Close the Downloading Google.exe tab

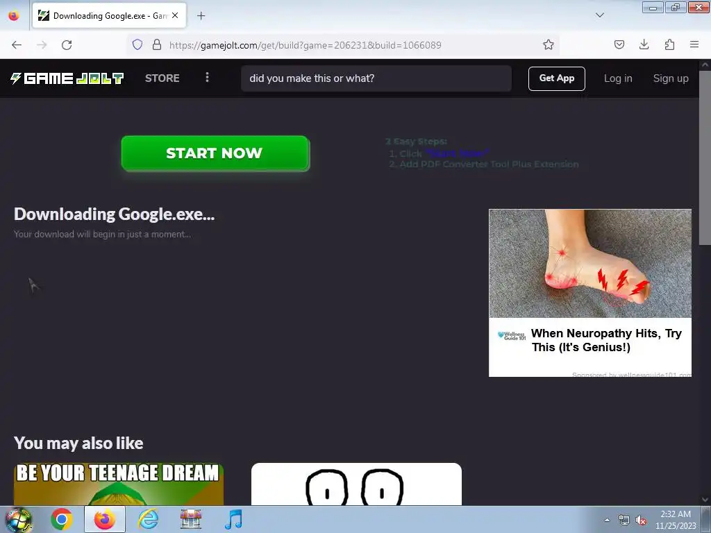[x=175, y=15]
